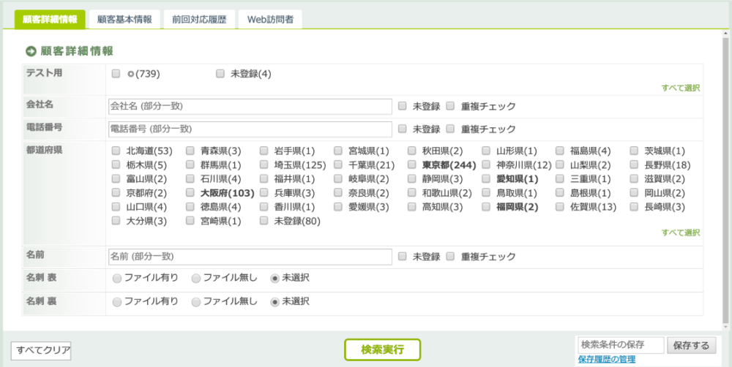Viewport: 732px width, 367px height.
Task: Switch to the 顧客基本情報 tab
Action: [x=124, y=20]
